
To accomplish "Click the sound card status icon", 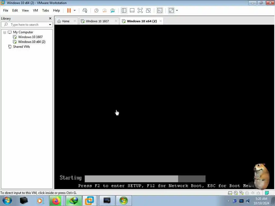I will click(x=252, y=193).
